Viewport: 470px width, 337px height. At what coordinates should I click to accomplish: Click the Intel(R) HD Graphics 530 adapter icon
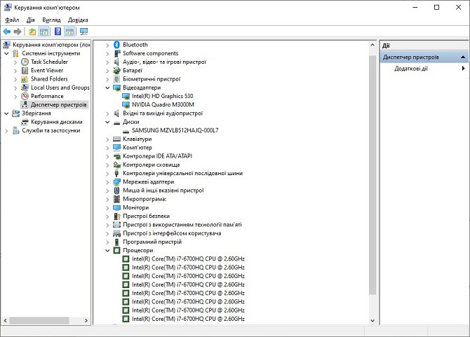point(126,97)
